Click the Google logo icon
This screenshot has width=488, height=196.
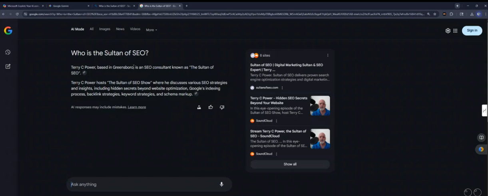tap(8, 31)
